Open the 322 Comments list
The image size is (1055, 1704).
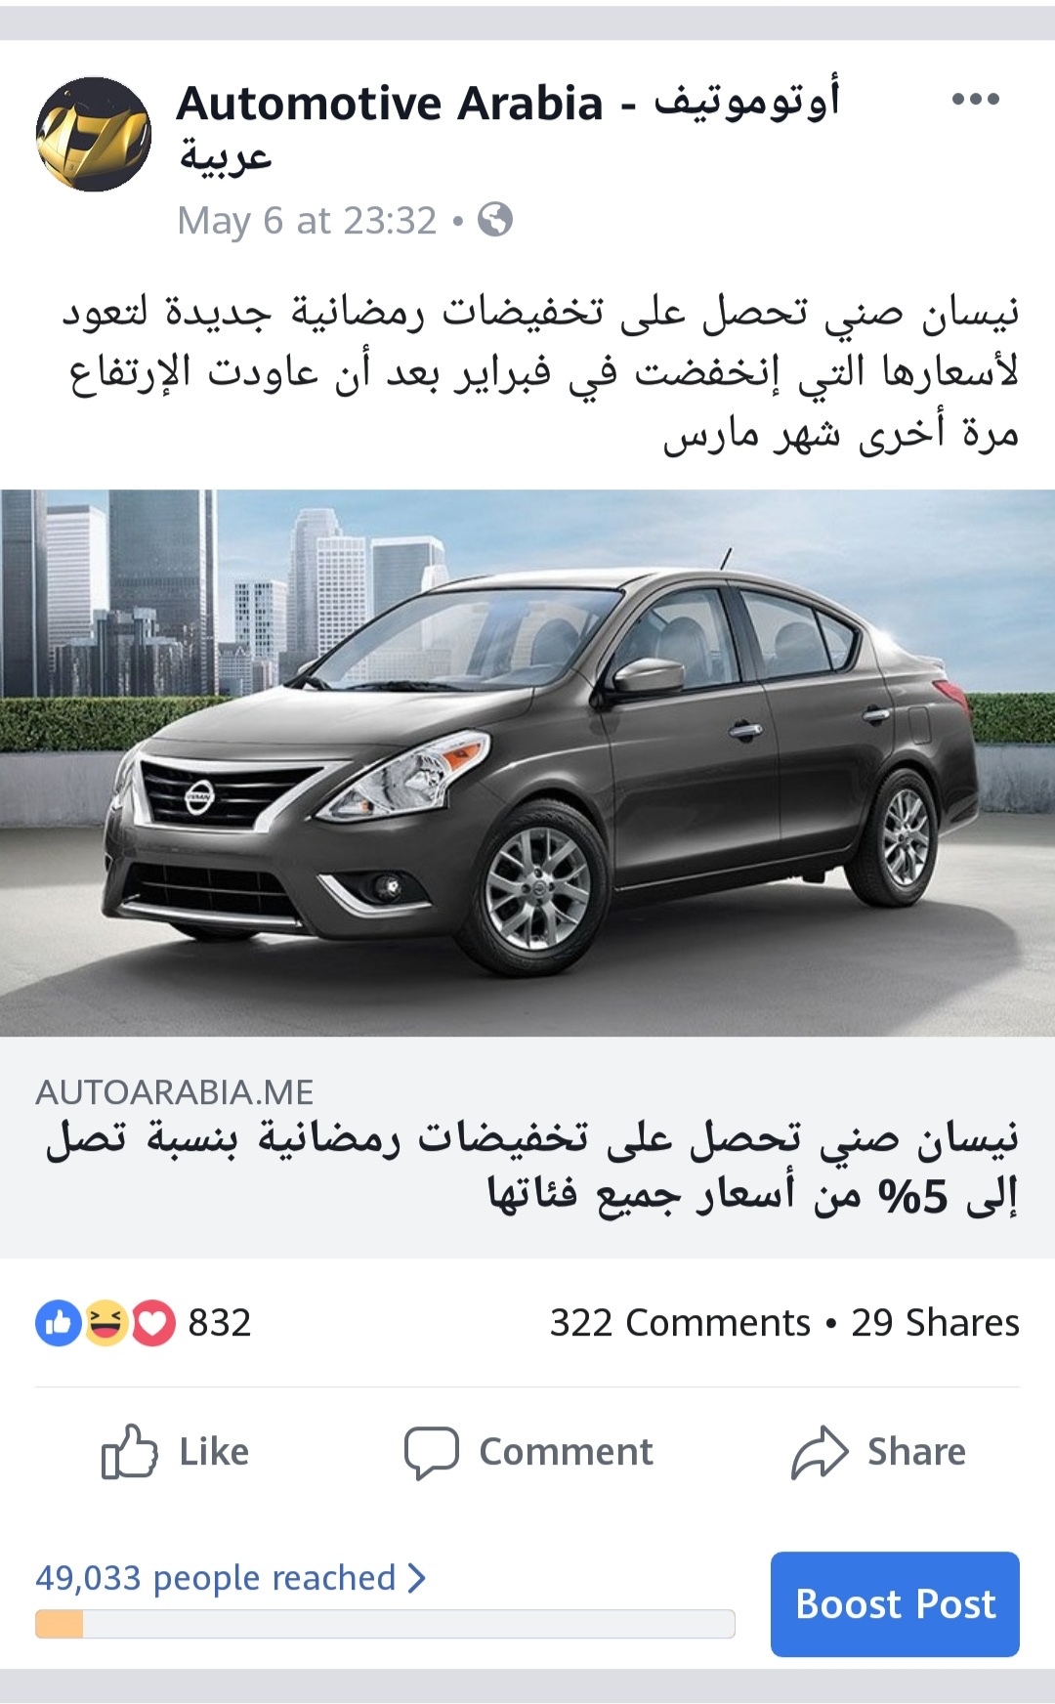pyautogui.click(x=680, y=1323)
